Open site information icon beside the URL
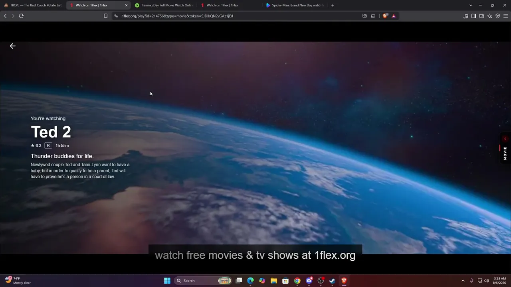 pyautogui.click(x=116, y=16)
